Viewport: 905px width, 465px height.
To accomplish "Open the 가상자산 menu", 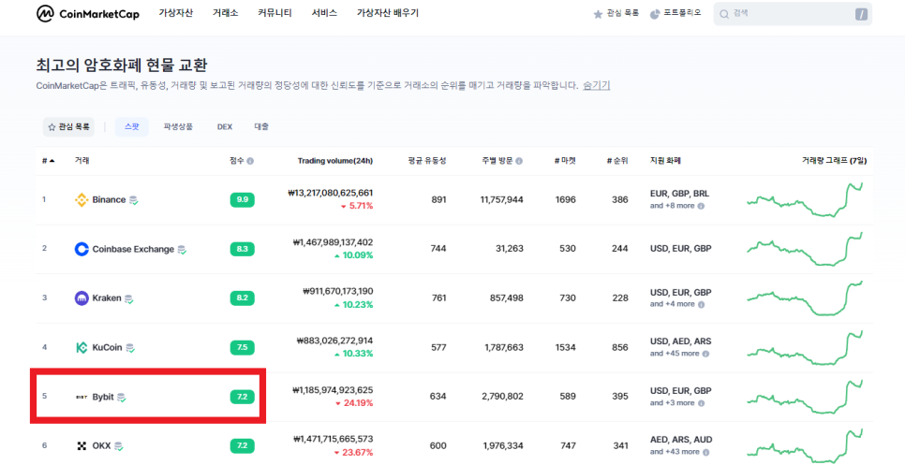I will pos(176,13).
